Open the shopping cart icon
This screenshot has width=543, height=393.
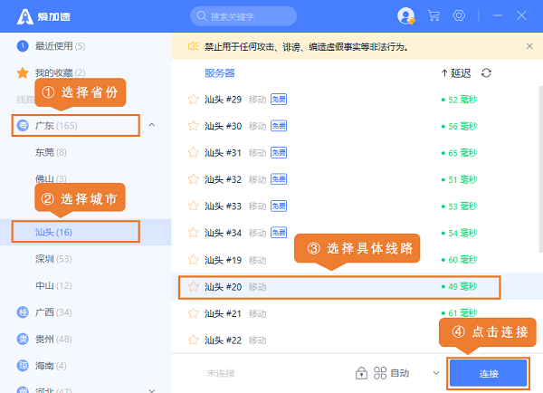point(433,15)
